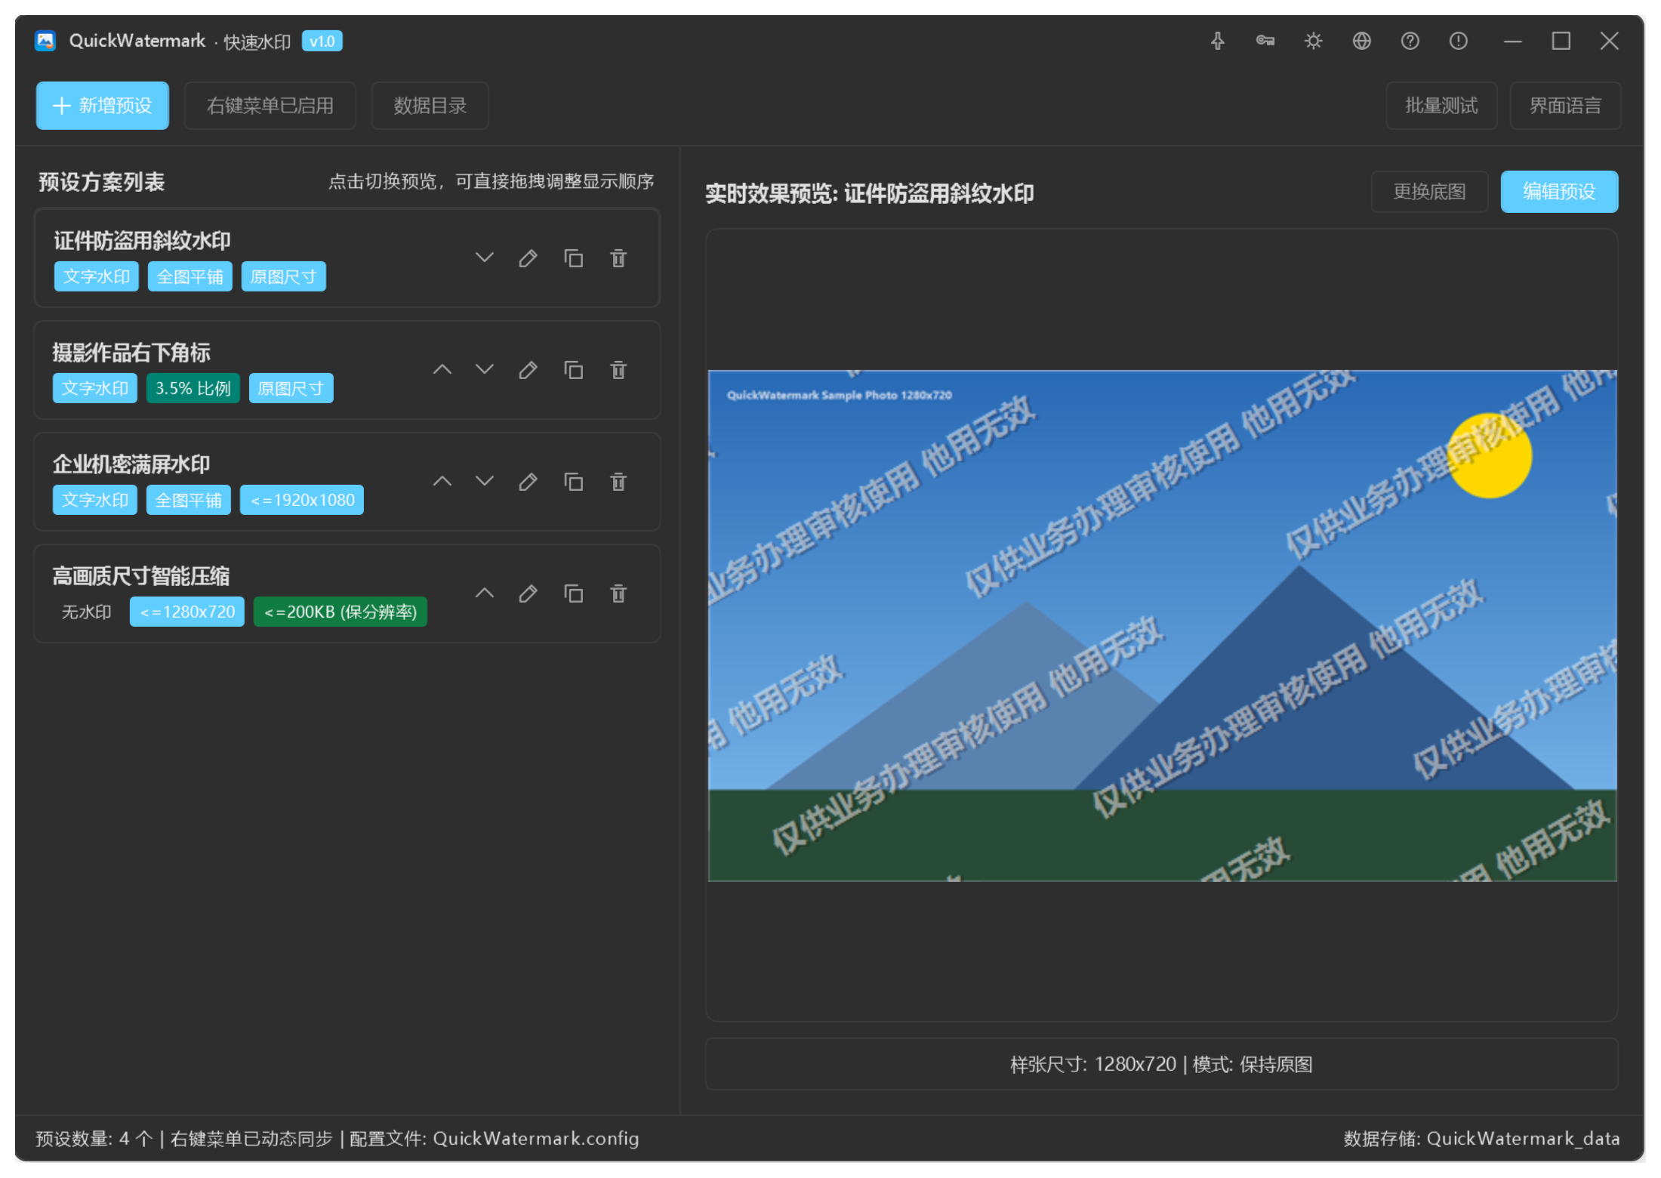Select the 高画质尺寸智能压缩 preset title

coord(141,576)
